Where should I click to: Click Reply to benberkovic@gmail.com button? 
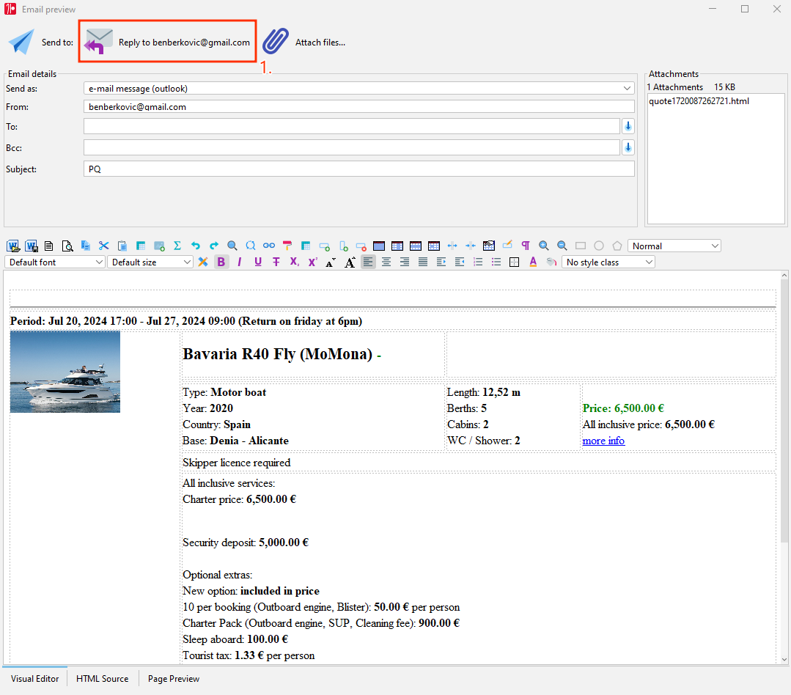click(x=167, y=42)
